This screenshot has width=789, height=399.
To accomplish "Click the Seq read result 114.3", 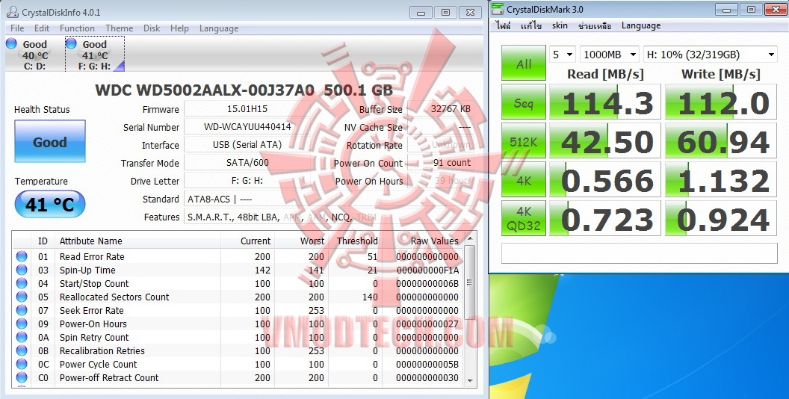I will pyautogui.click(x=605, y=102).
